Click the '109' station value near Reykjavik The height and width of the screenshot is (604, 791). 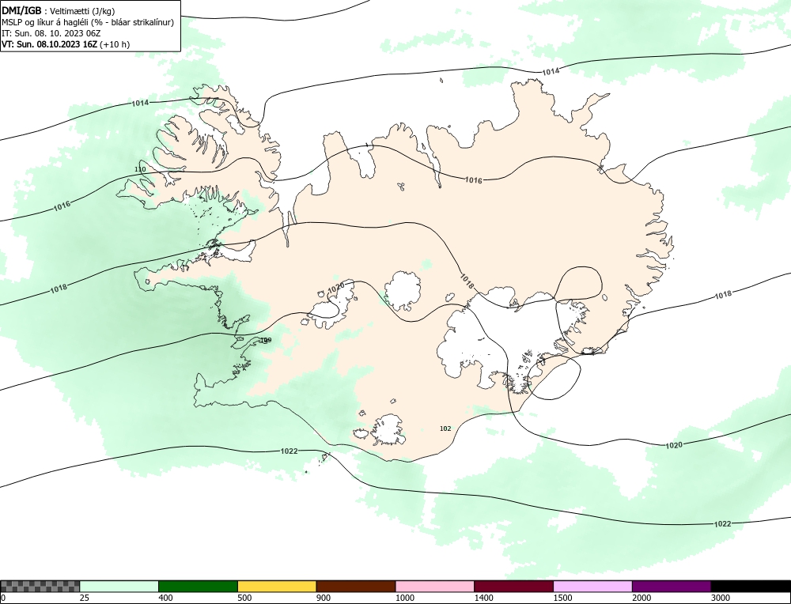pyautogui.click(x=265, y=340)
